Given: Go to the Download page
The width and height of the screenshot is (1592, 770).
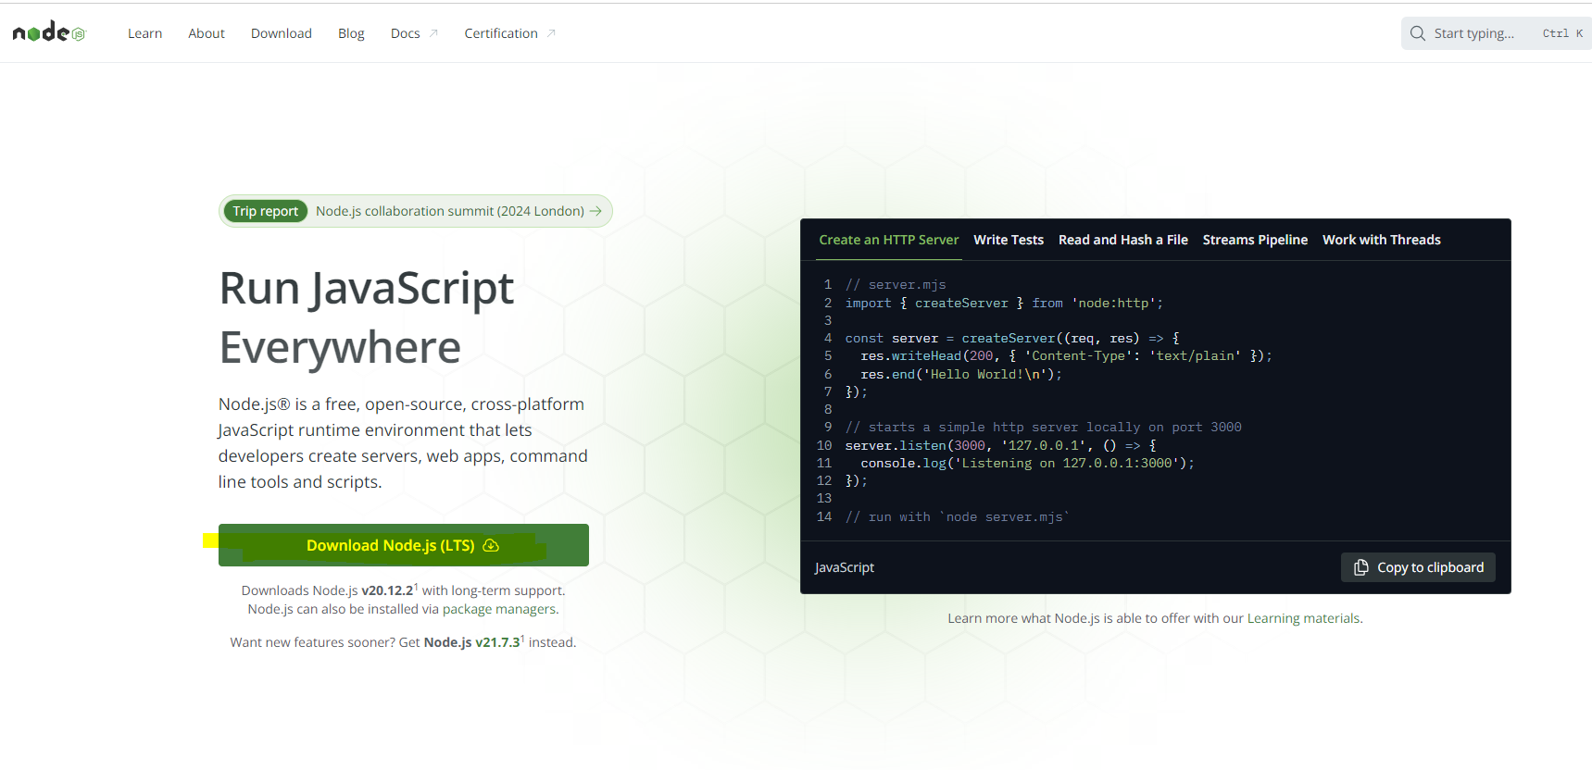Looking at the screenshot, I should 281,33.
